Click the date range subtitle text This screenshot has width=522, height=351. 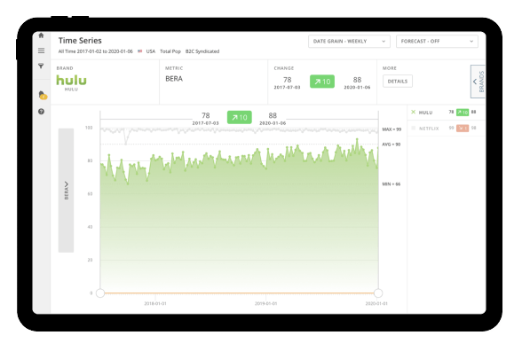point(95,51)
